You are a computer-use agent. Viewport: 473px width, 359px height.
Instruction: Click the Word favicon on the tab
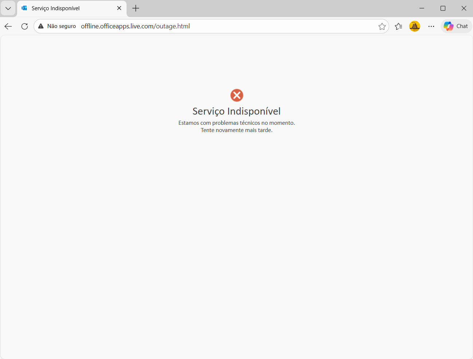pyautogui.click(x=24, y=8)
